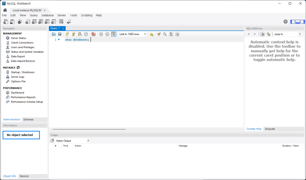The image size is (306, 180).
Task: Execute the query with lightning bolt
Action: pyautogui.click(x=67, y=34)
